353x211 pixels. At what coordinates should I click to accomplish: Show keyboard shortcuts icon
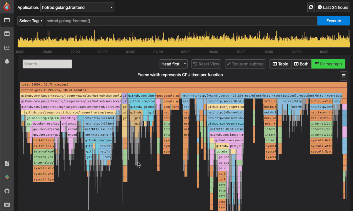tap(7, 205)
